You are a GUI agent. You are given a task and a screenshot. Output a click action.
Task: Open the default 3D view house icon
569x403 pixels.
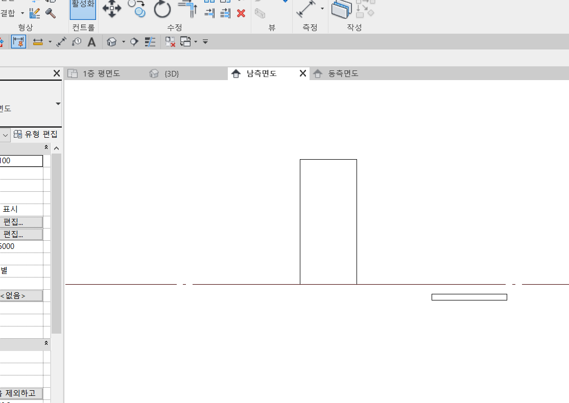[112, 42]
